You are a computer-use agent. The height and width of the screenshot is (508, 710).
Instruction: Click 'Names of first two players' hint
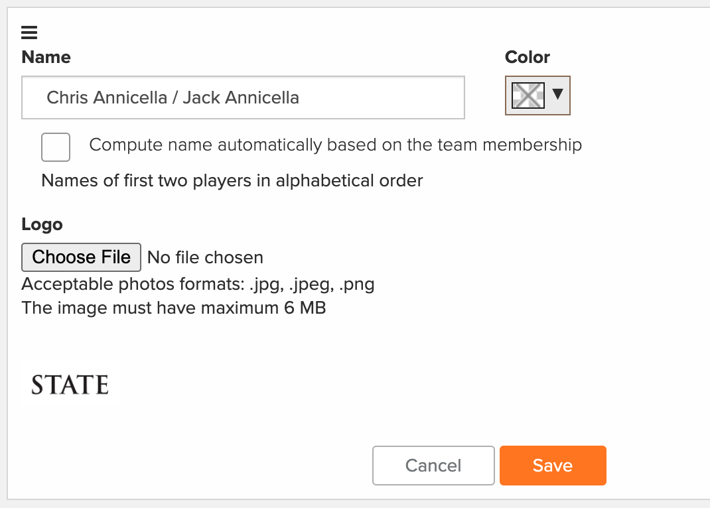232,181
